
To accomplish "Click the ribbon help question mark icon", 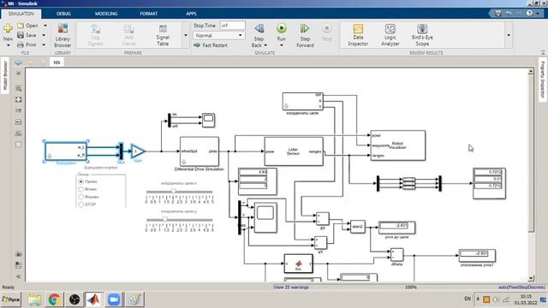I will 529,14.
